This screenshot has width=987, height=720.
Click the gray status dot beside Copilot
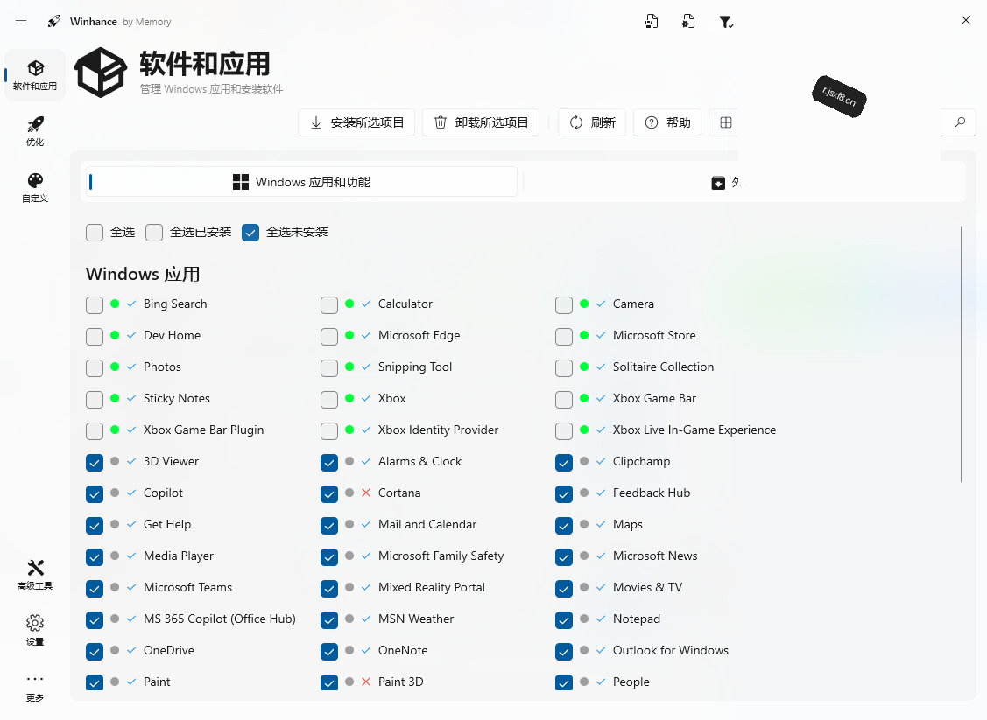coord(115,493)
